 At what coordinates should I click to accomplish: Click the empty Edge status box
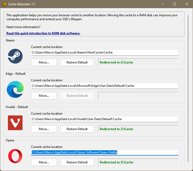coord(138,96)
